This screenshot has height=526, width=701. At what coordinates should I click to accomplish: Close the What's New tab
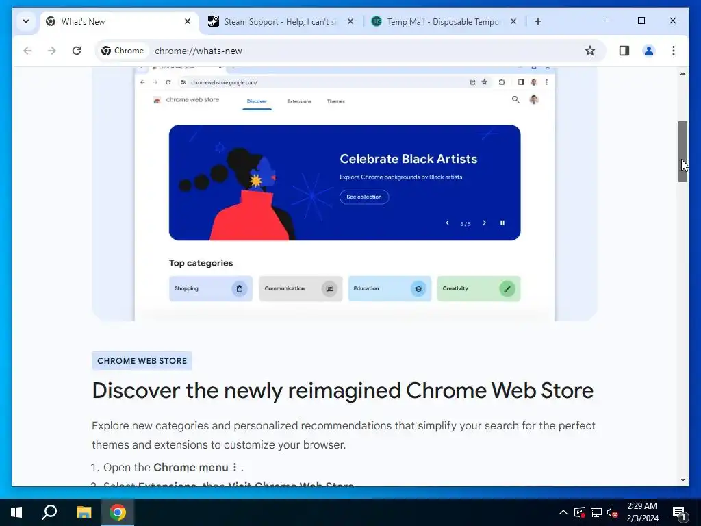coord(188,21)
